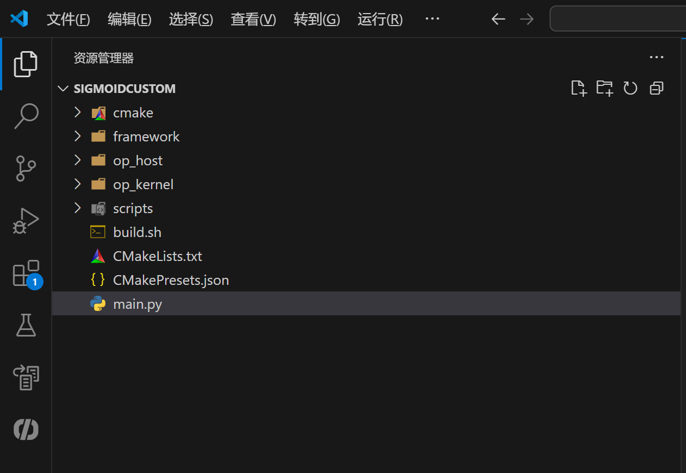The width and height of the screenshot is (686, 473).
Task: Open the CMakePresets.json file name
Action: click(171, 280)
